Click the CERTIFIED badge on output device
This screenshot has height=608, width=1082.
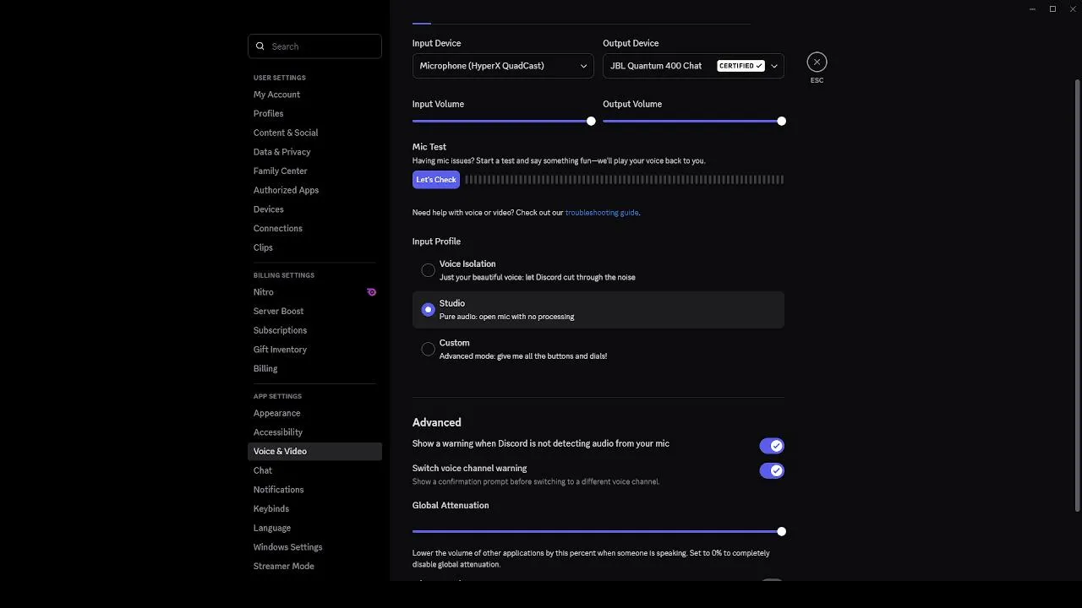[740, 66]
